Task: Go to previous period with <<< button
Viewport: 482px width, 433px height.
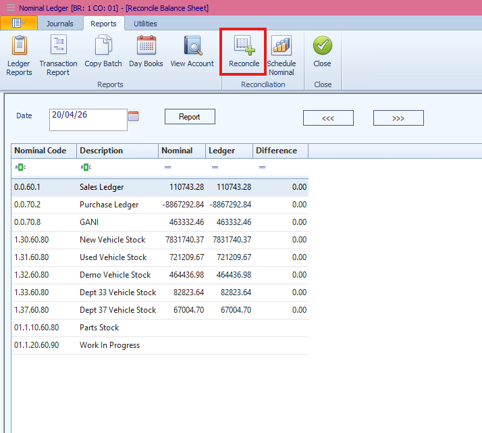Action: coord(328,118)
